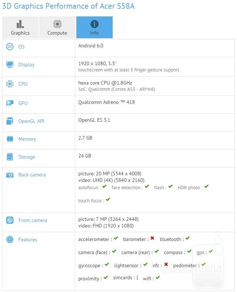Click the OpenGL API label
This screenshot has width=237, height=292.
pyautogui.click(x=31, y=121)
